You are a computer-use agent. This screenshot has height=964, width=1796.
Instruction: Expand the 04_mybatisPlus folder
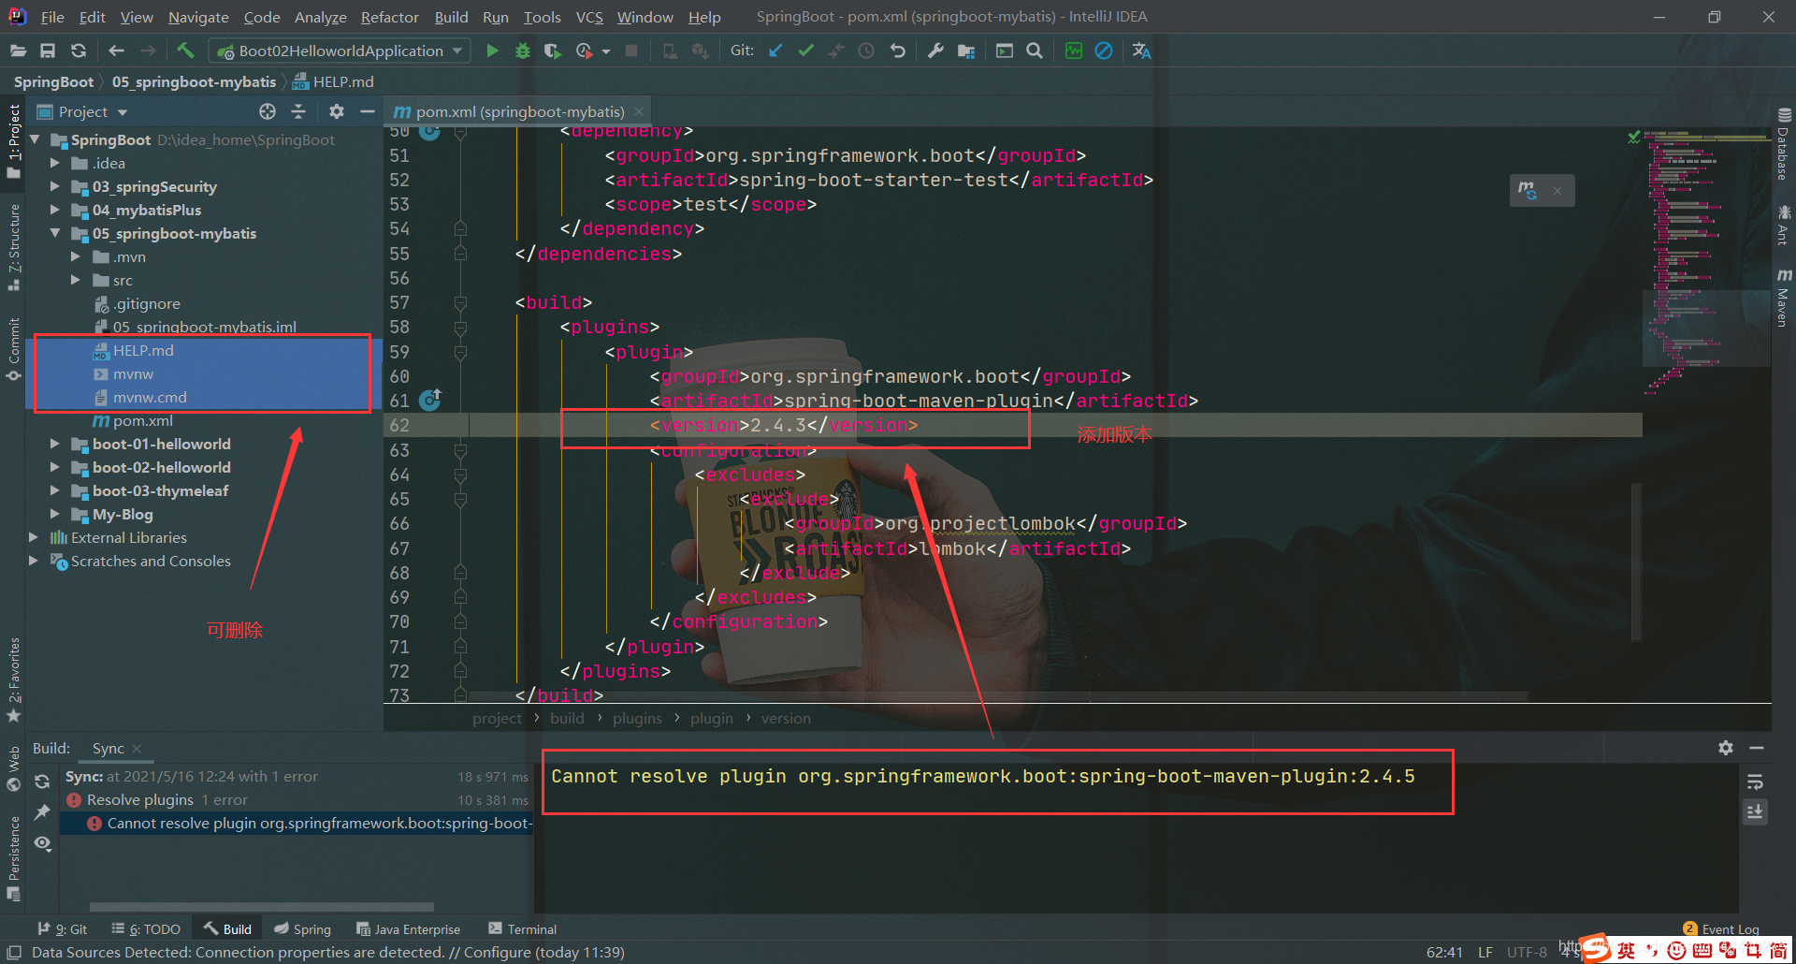click(55, 210)
